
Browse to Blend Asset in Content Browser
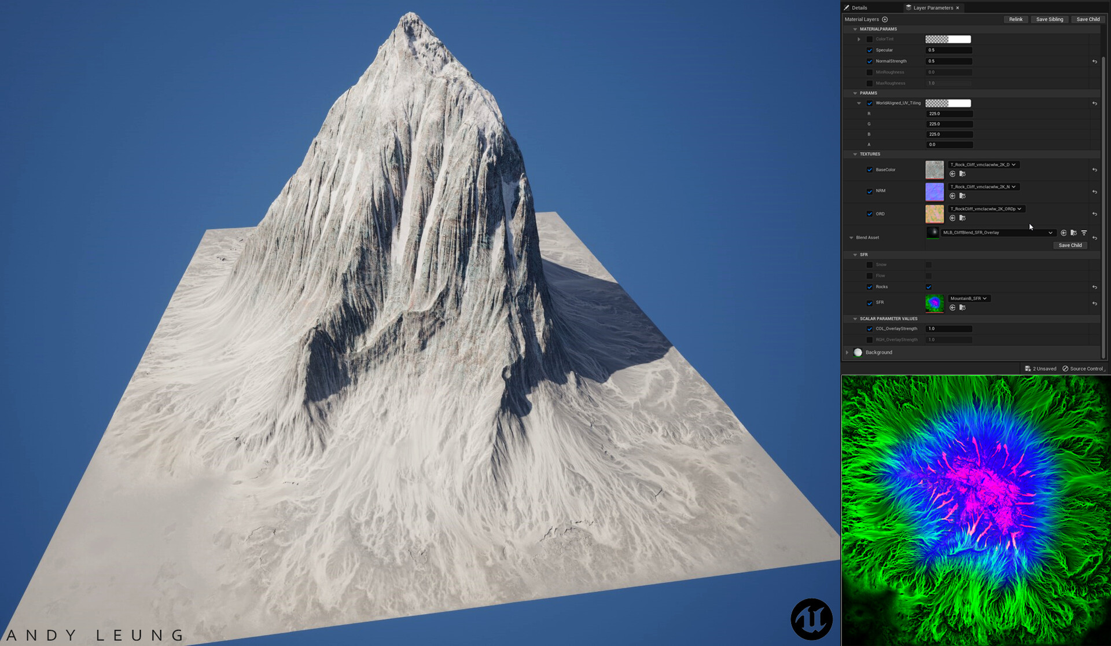pyautogui.click(x=1073, y=233)
